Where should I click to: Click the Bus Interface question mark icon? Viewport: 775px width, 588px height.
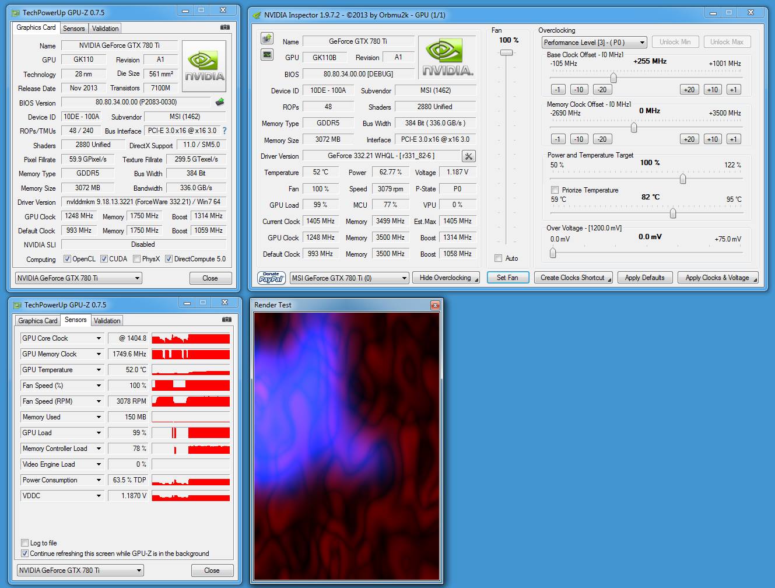[x=225, y=131]
